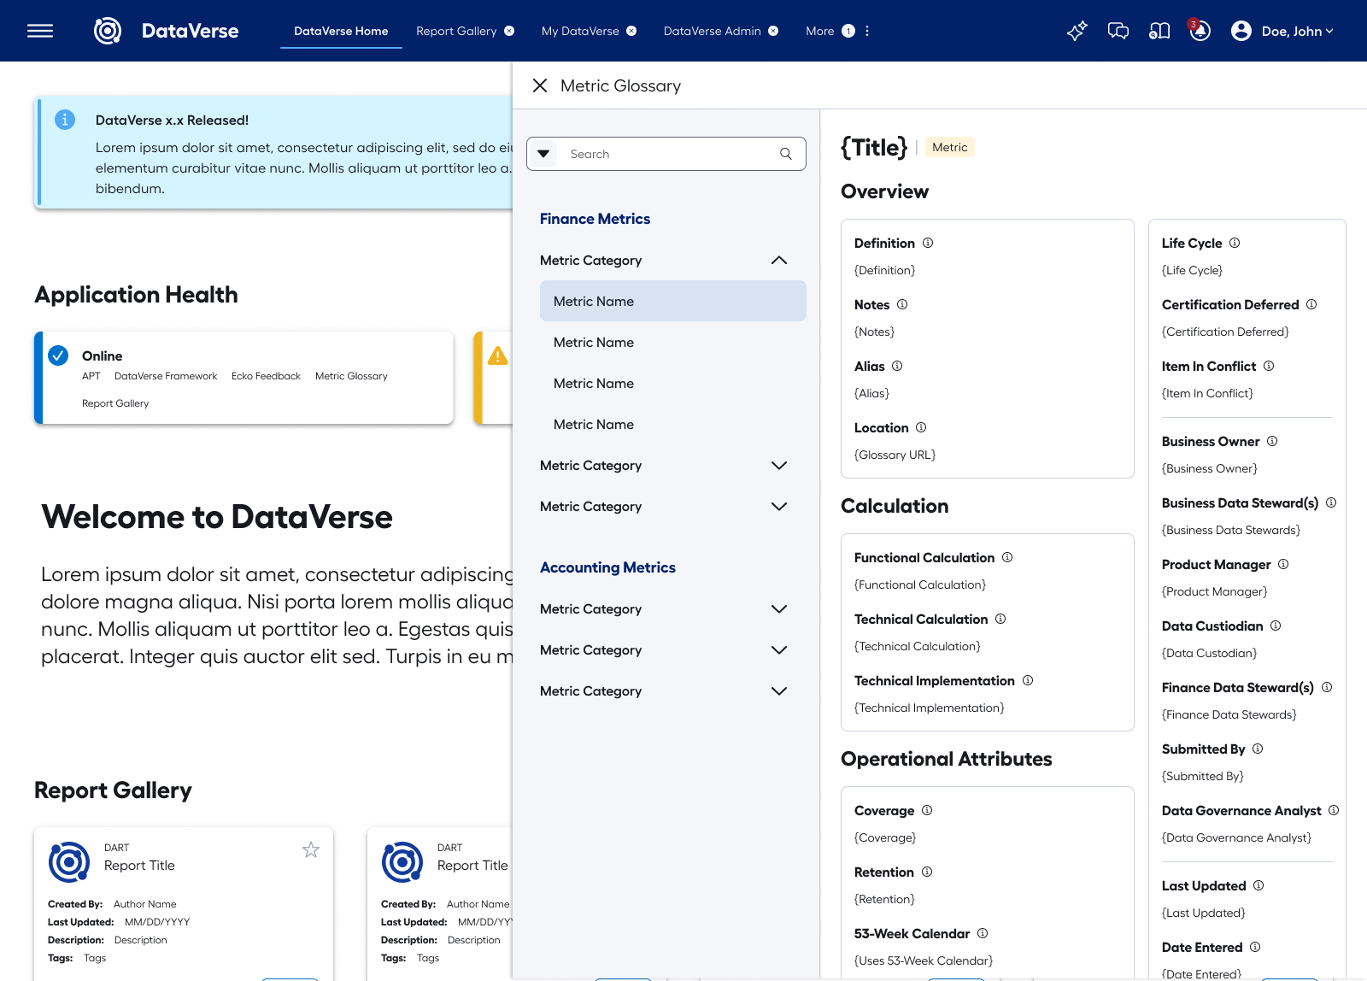Collapse the first Metric Category under Finance Metrics
The width and height of the screenshot is (1367, 981).
778,260
